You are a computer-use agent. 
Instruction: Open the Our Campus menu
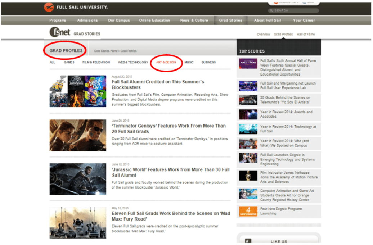point(119,21)
